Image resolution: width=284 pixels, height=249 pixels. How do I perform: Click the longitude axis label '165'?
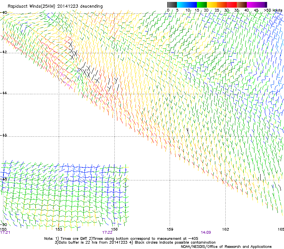click(x=281, y=229)
